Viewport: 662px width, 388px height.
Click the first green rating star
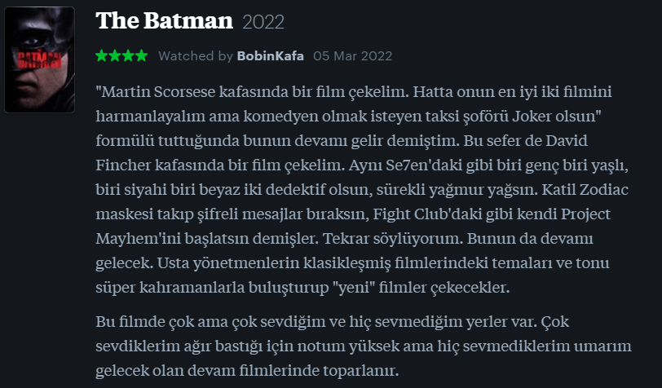[102, 55]
